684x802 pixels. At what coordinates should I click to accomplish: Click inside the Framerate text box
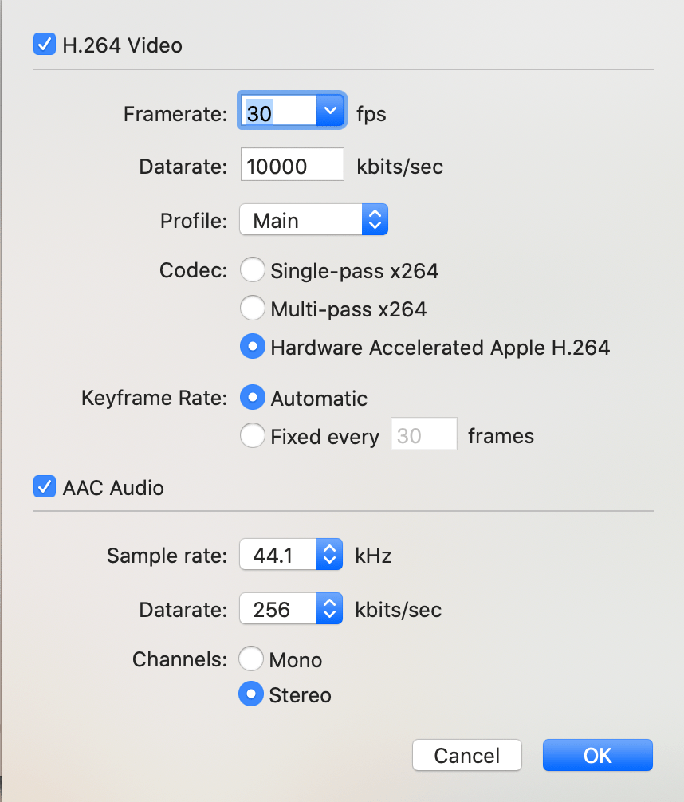(x=277, y=112)
